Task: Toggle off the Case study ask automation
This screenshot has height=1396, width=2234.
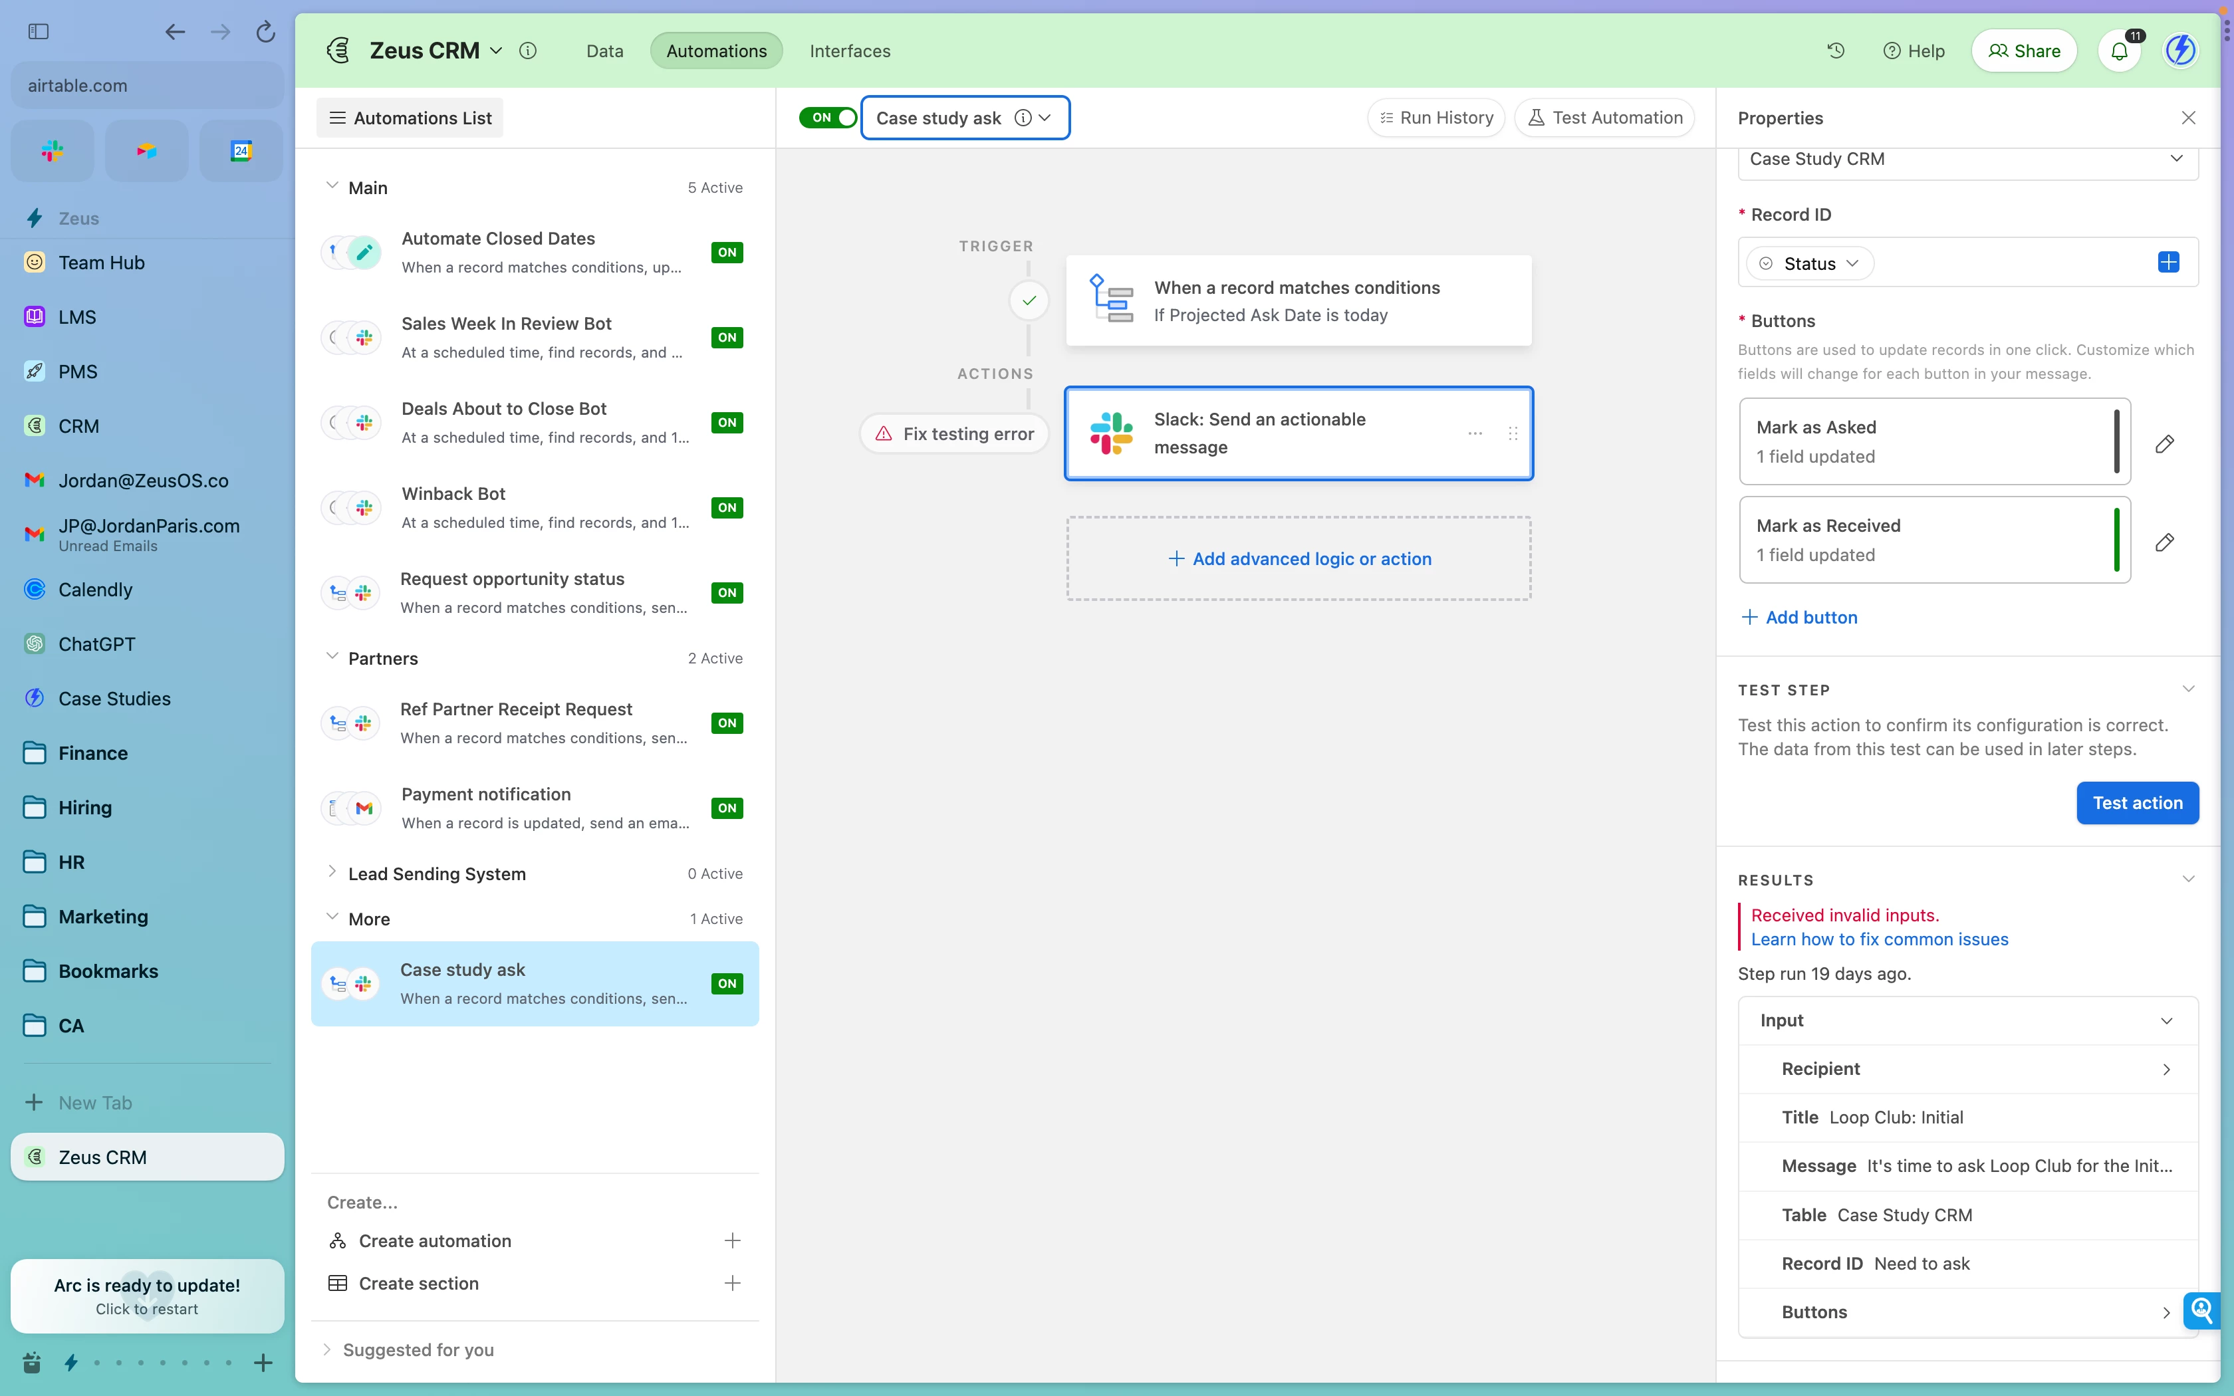Action: point(827,117)
